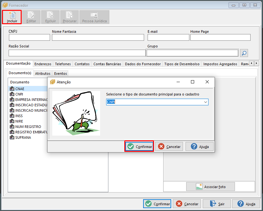This screenshot has height=211, width=263.
Task: Focus the Razão Social input field
Action: pos(77,53)
